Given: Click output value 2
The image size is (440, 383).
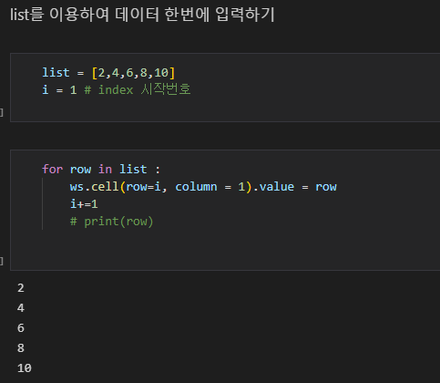Looking at the screenshot, I should [x=21, y=288].
